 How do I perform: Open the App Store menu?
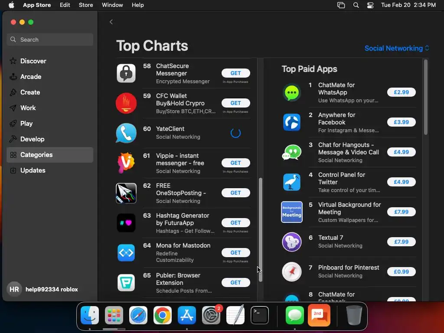(37, 5)
